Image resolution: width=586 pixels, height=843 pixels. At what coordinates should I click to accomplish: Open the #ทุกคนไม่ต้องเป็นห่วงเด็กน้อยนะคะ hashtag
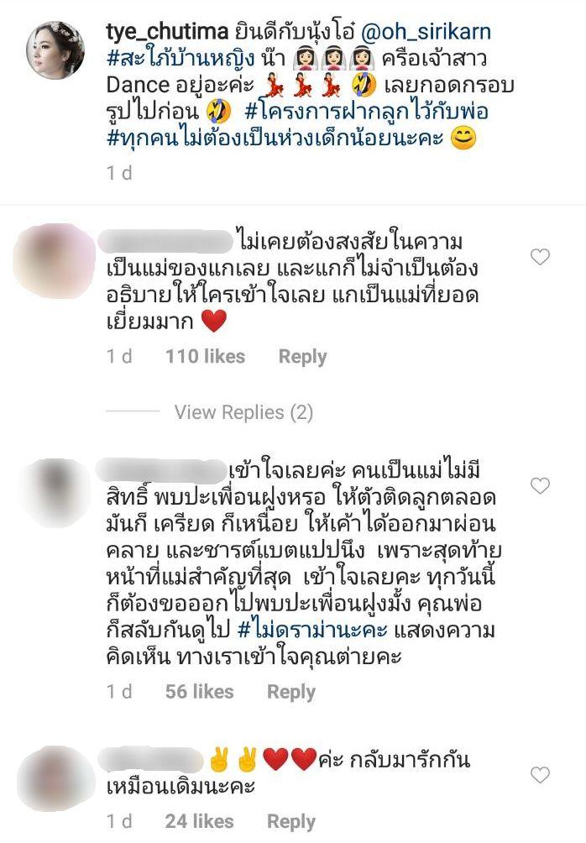coord(275,139)
